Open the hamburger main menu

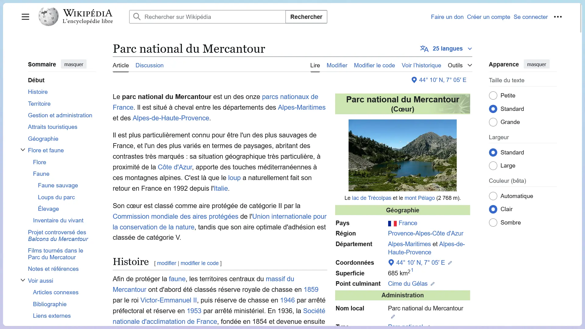tap(25, 17)
